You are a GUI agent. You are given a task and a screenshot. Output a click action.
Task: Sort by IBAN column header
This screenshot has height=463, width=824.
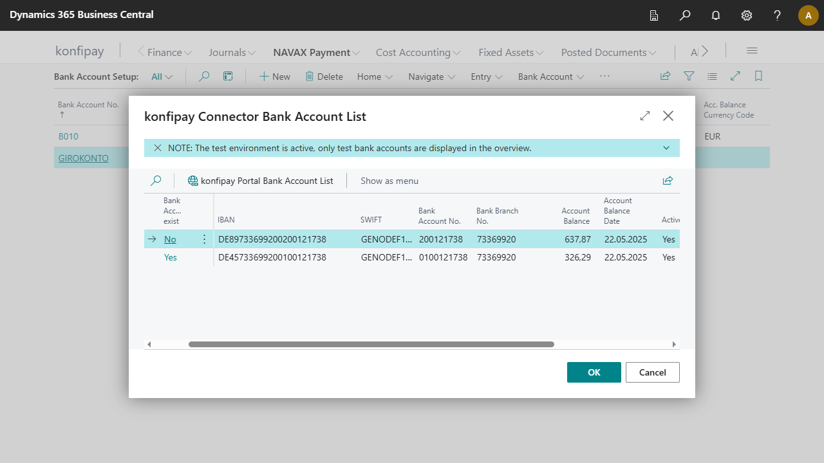tap(227, 220)
